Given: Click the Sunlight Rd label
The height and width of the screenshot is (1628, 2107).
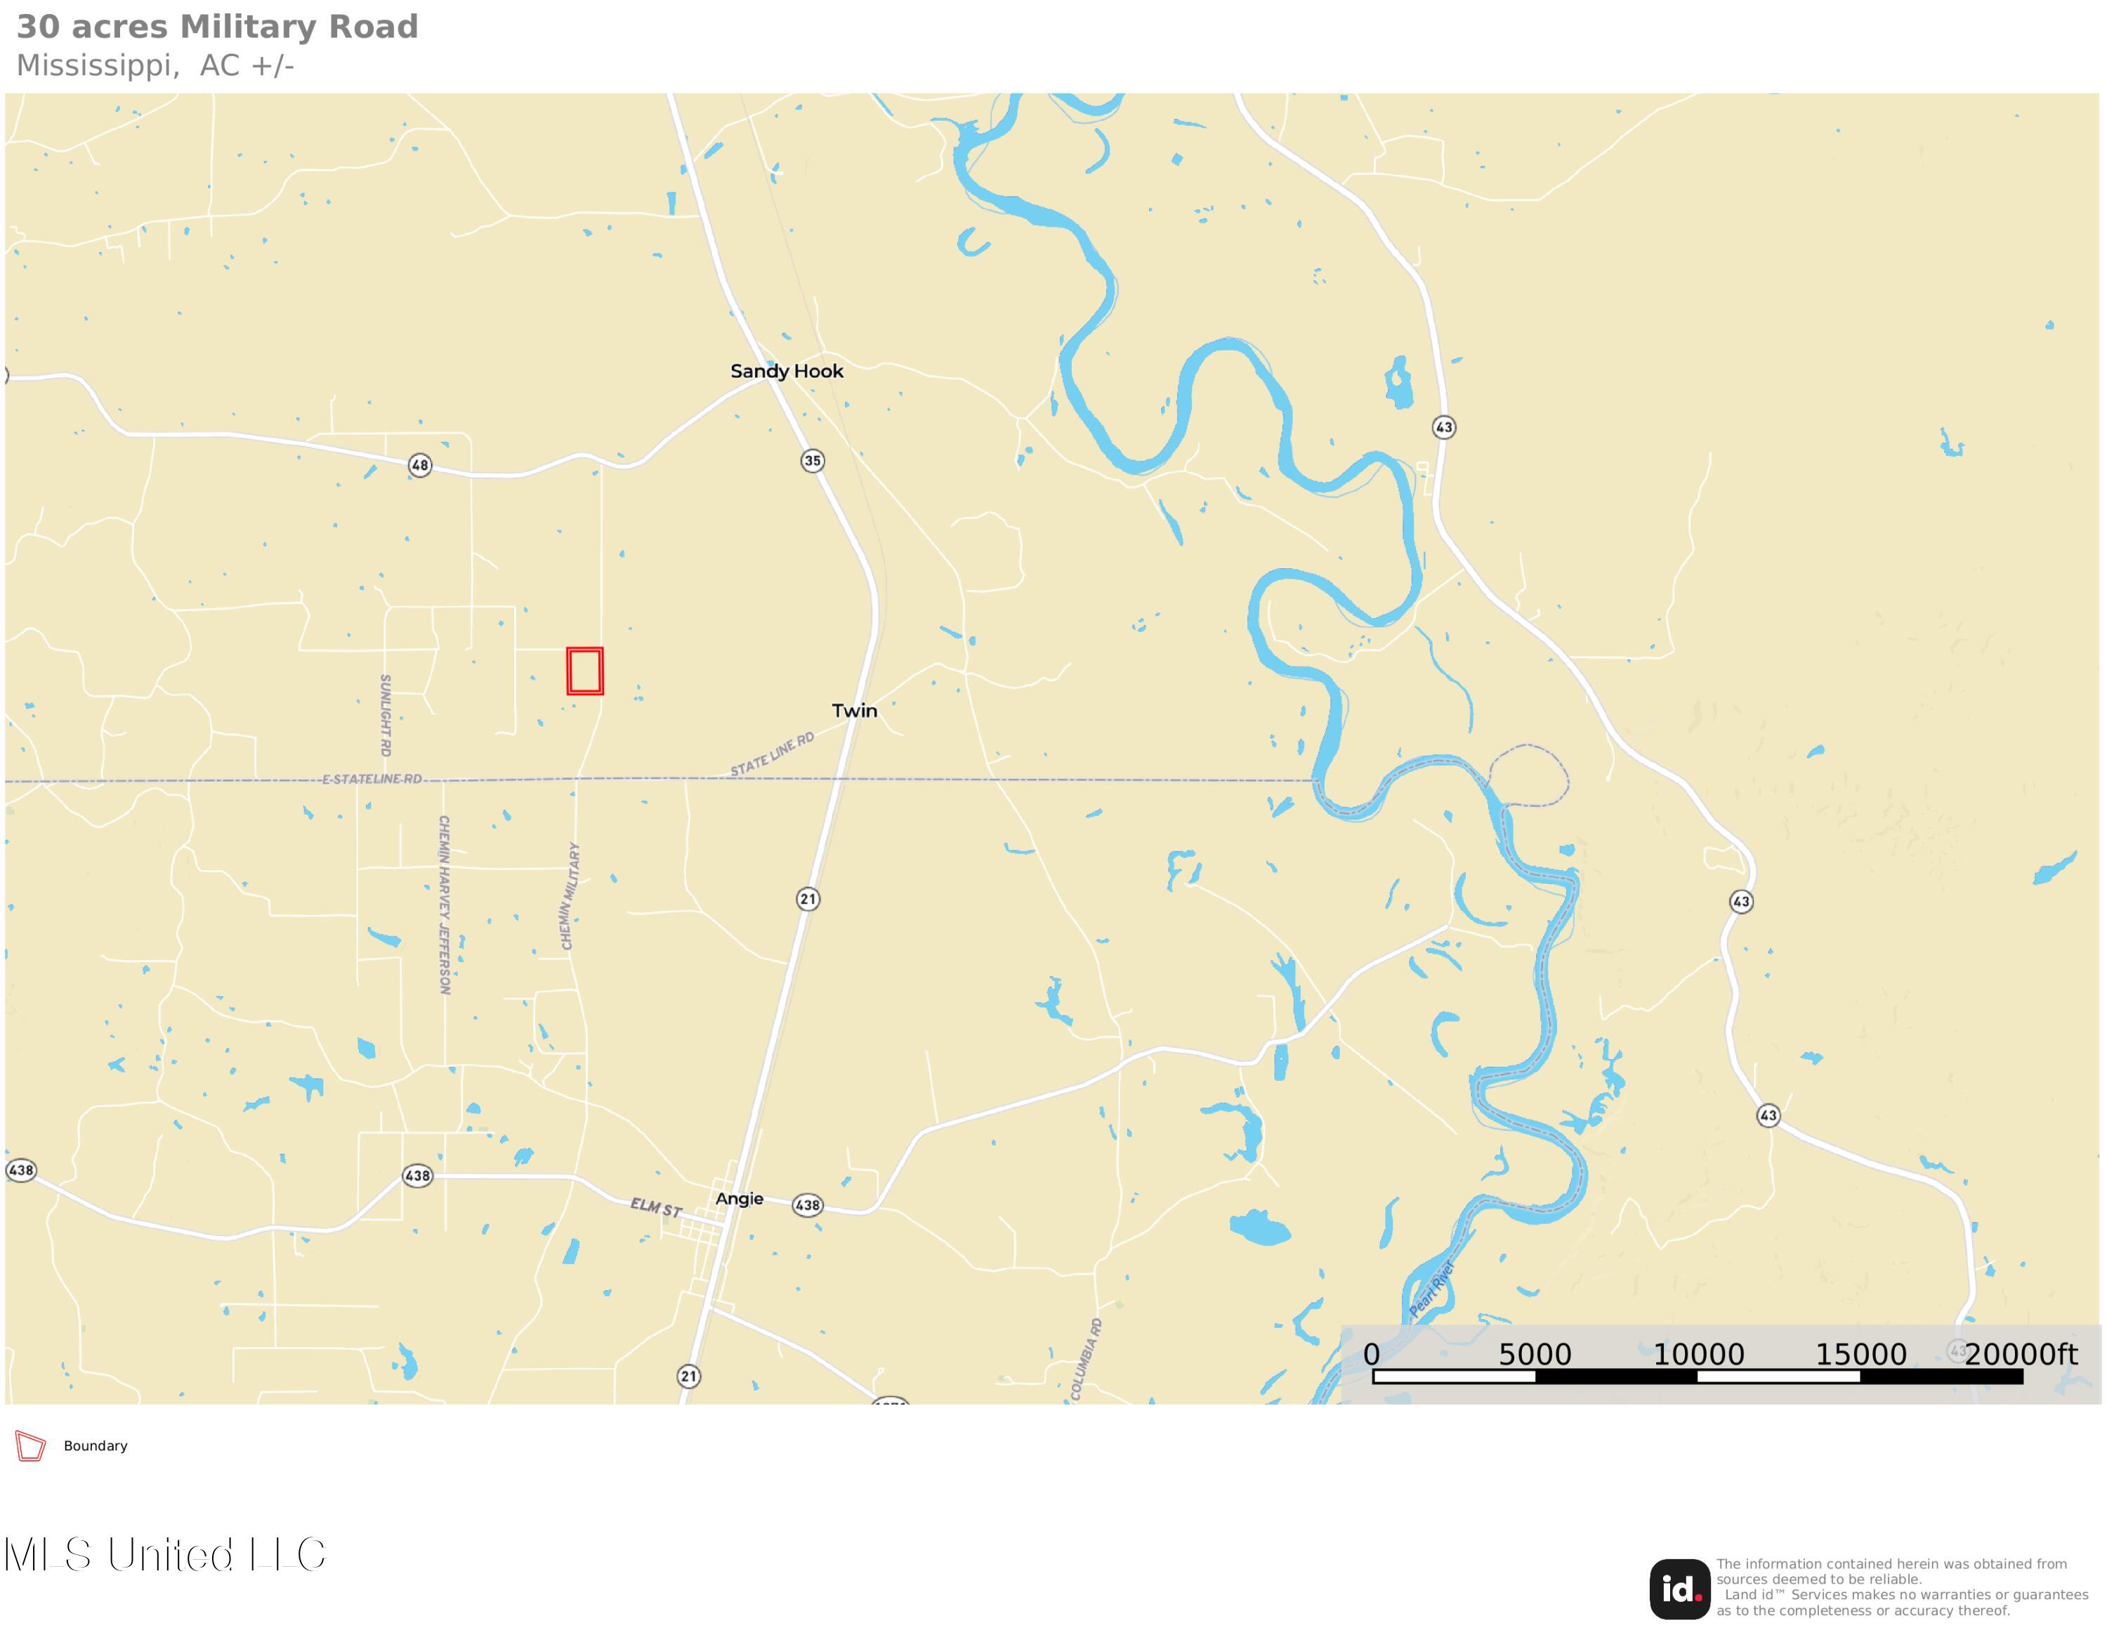Looking at the screenshot, I should click(x=386, y=715).
